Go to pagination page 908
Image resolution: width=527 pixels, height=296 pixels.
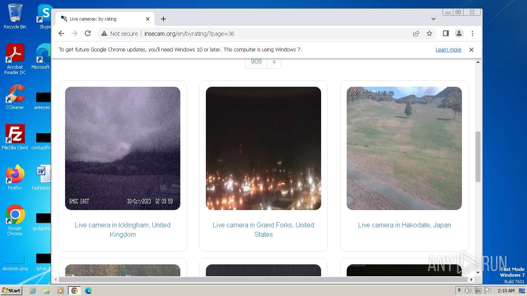(256, 62)
